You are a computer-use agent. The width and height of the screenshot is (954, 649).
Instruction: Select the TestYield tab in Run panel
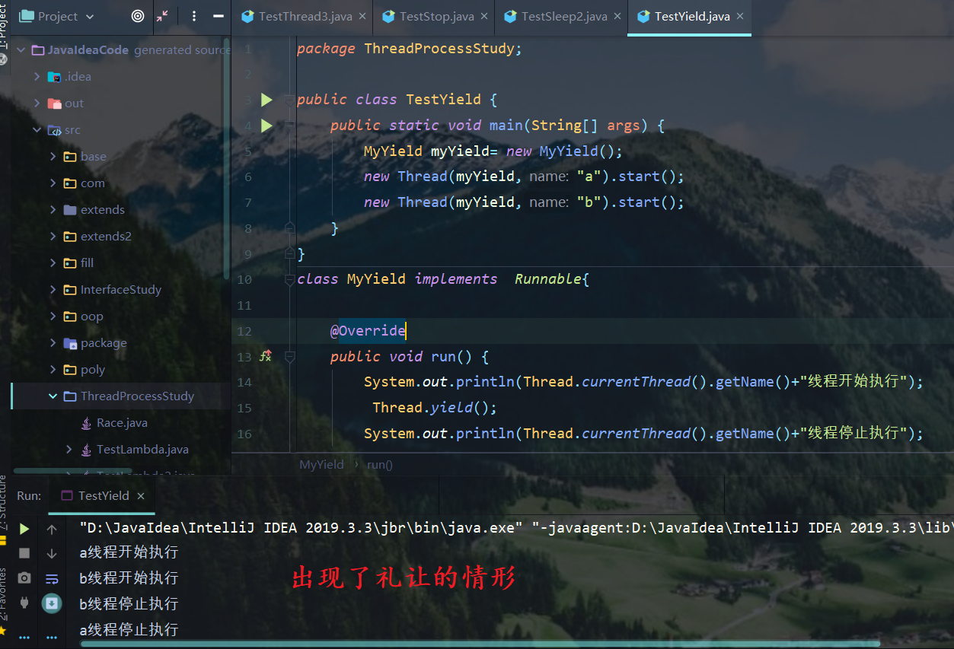(x=104, y=495)
